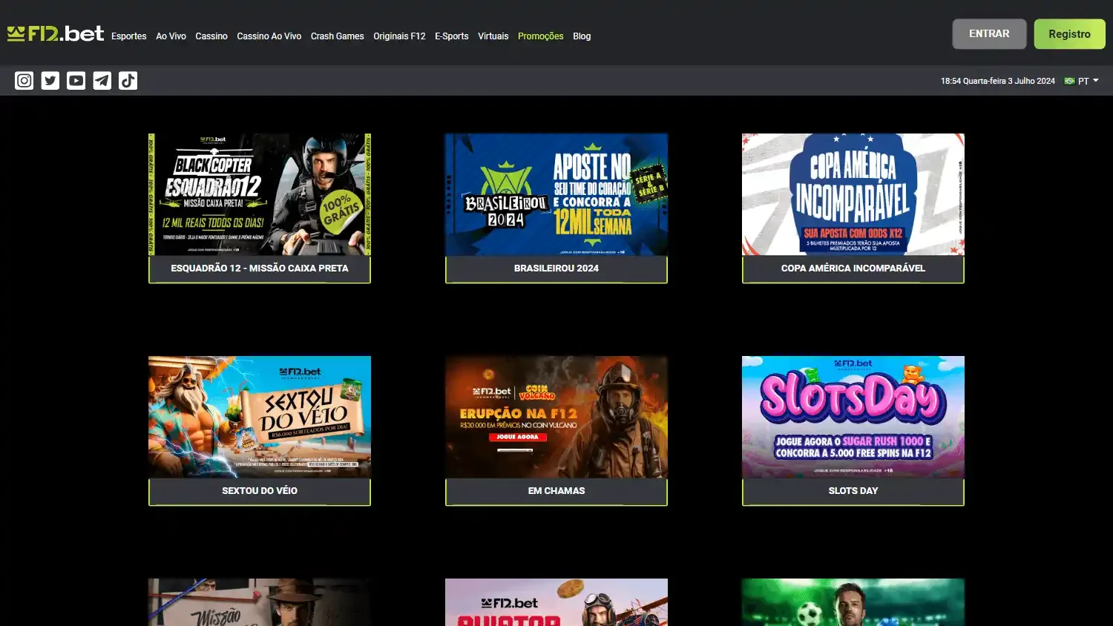This screenshot has width=1113, height=626.
Task: Open the Cassino menu item
Action: 211,36
